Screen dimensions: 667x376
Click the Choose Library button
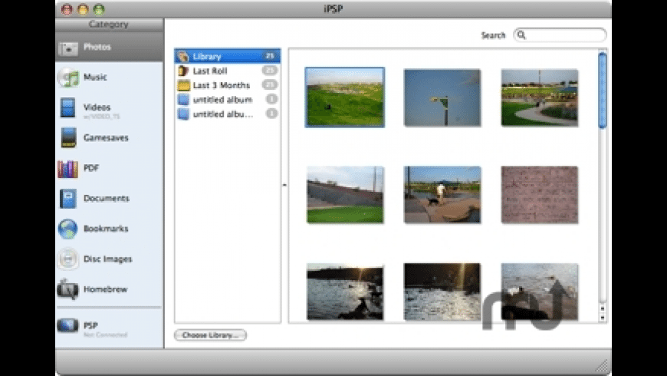tap(210, 335)
